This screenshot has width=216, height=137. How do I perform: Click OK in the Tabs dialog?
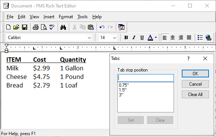(x=195, y=73)
